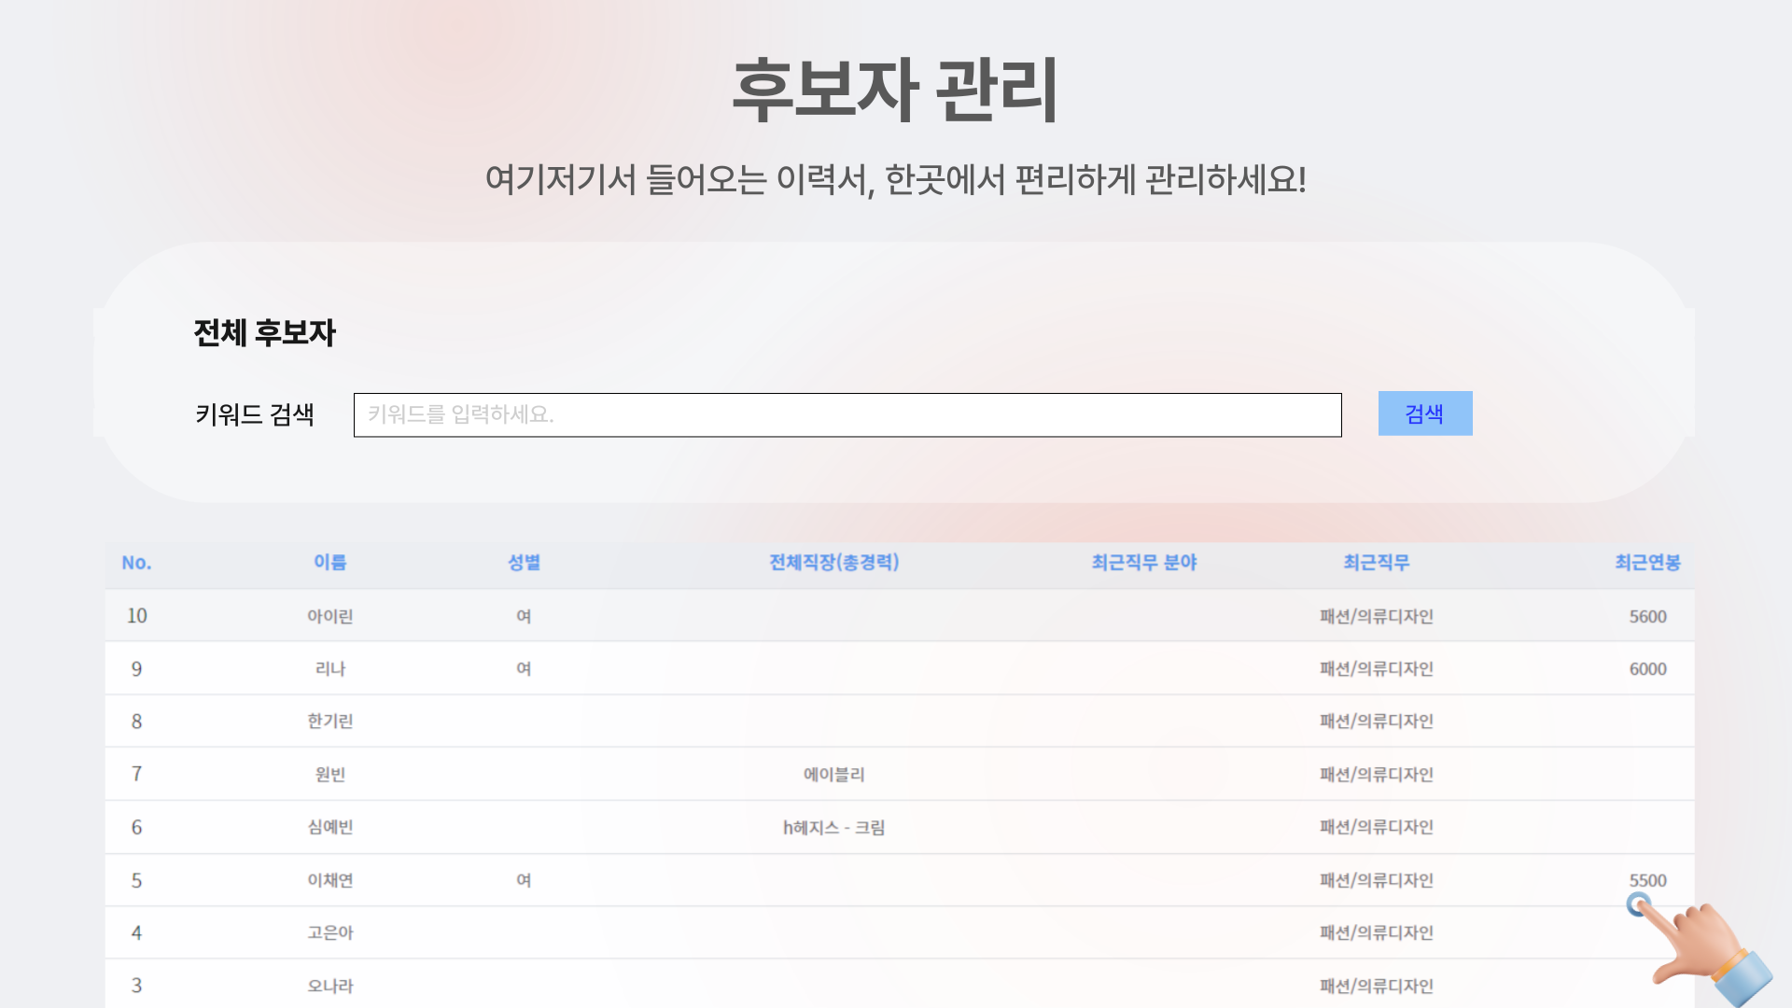Click the 최근직무 column header

[x=1376, y=563]
